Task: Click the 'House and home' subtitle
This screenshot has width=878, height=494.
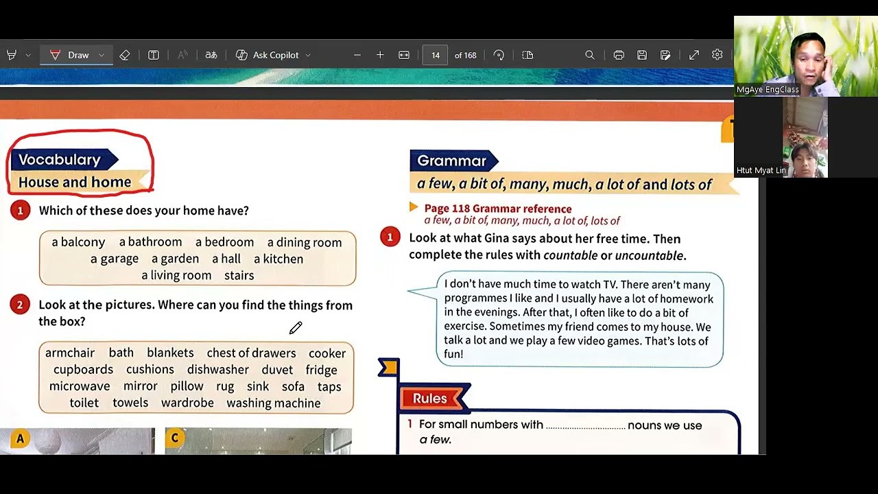Action: [x=75, y=182]
